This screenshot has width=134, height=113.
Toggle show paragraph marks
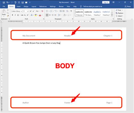71,11
